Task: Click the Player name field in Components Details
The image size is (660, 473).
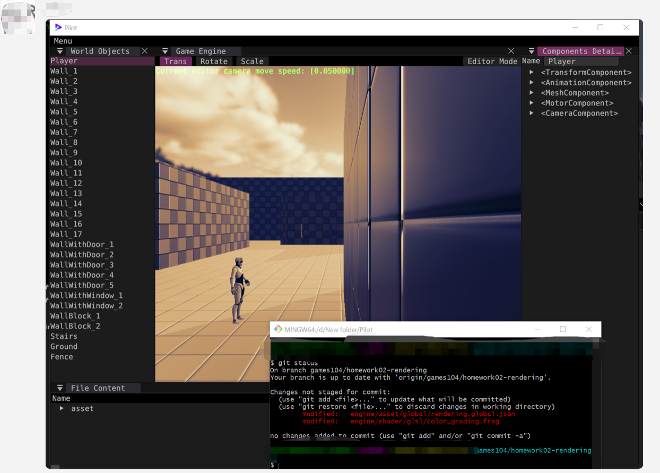Action: pos(581,61)
